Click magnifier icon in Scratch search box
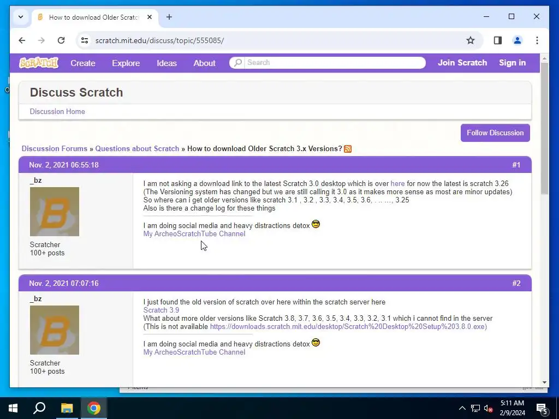This screenshot has width=559, height=419. pyautogui.click(x=238, y=63)
